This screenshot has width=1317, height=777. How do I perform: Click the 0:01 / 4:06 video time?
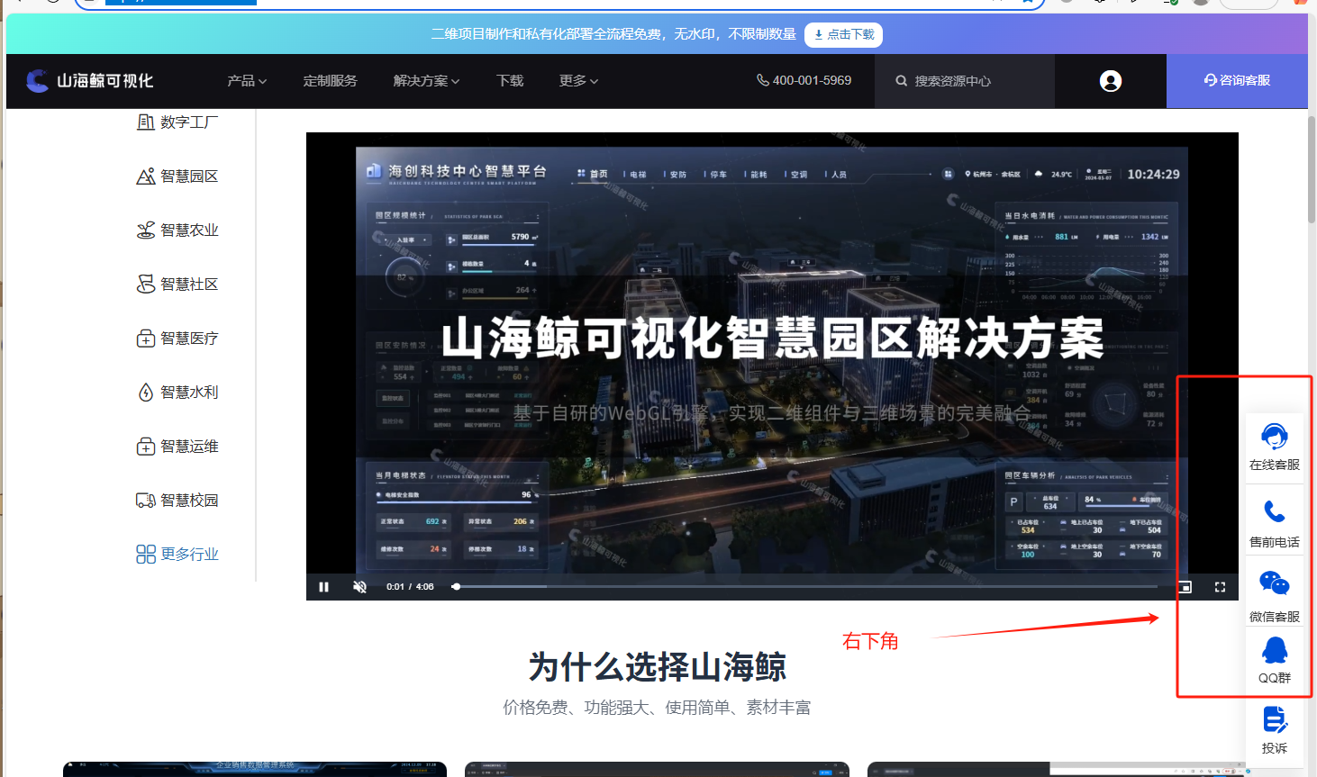click(x=410, y=587)
